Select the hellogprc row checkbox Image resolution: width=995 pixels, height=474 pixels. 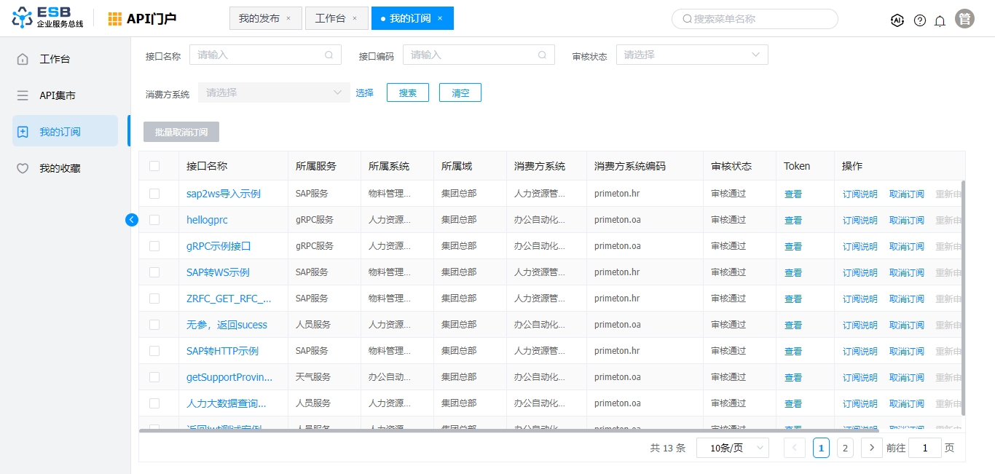154,220
